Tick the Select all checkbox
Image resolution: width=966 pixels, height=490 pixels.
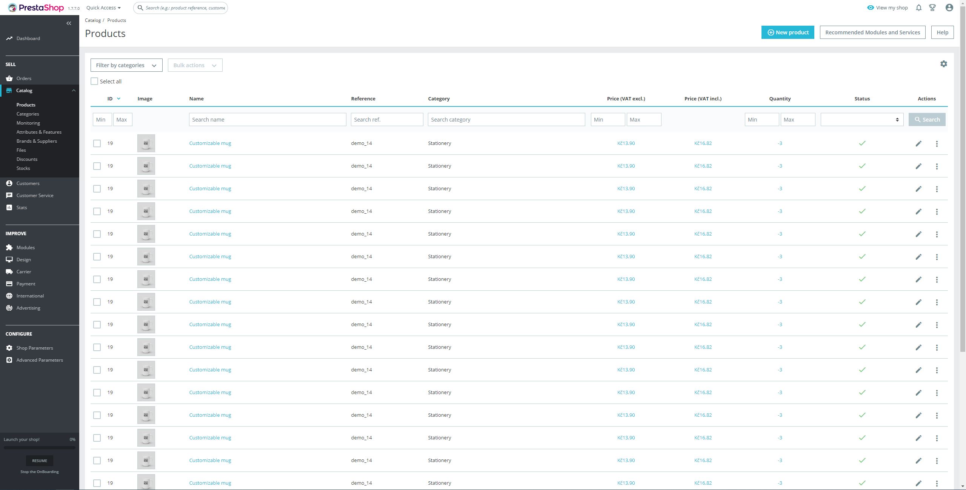pos(94,81)
